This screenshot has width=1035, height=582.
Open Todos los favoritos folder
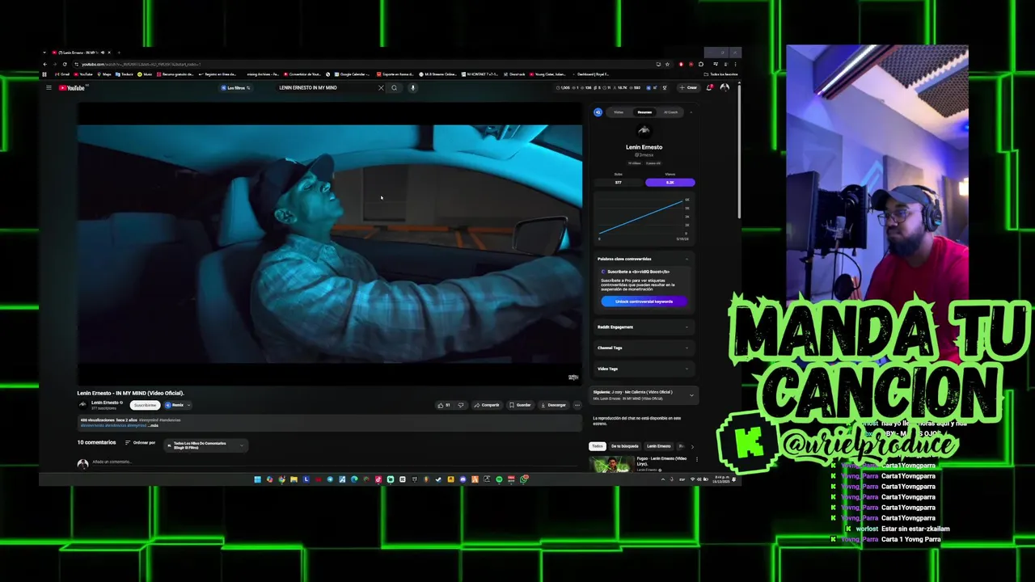point(720,74)
